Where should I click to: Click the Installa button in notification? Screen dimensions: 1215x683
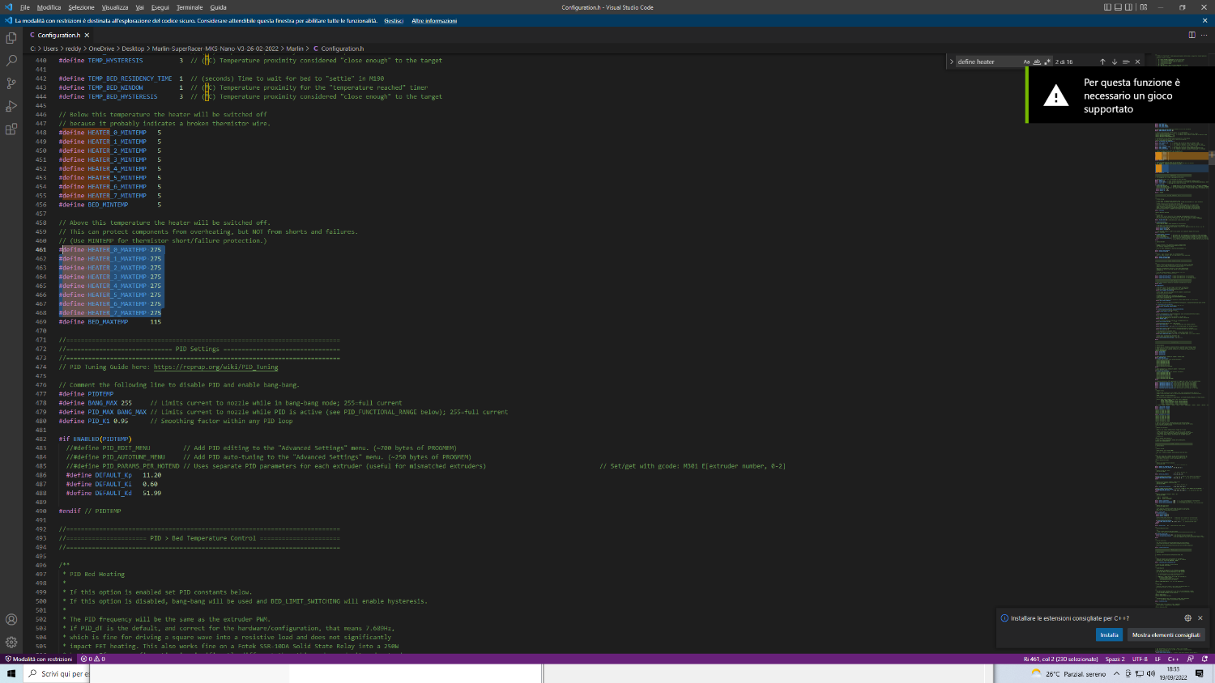pyautogui.click(x=1109, y=634)
